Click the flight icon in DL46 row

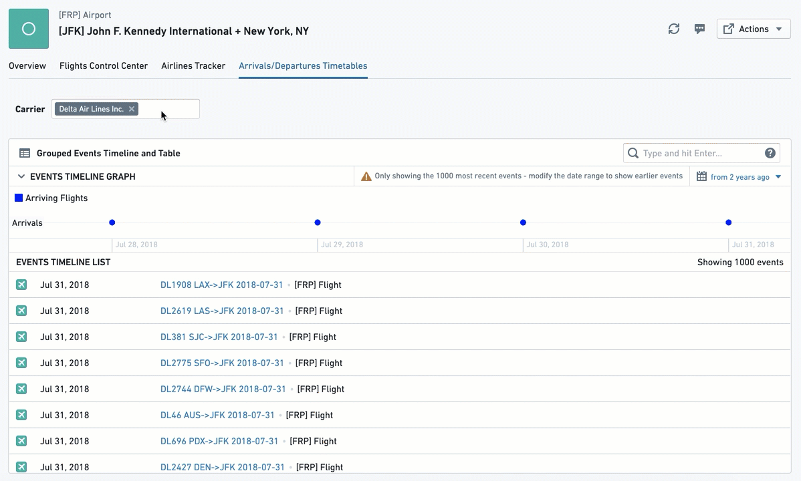[21, 415]
